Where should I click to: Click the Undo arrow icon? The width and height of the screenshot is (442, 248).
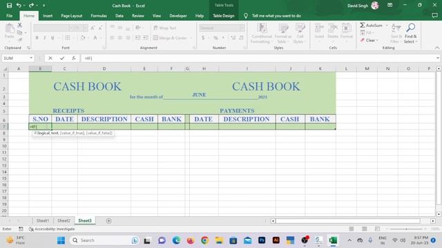pos(19,6)
